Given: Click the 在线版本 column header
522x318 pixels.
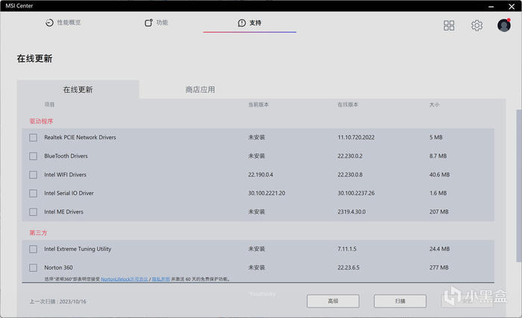Looking at the screenshot, I should [348, 105].
